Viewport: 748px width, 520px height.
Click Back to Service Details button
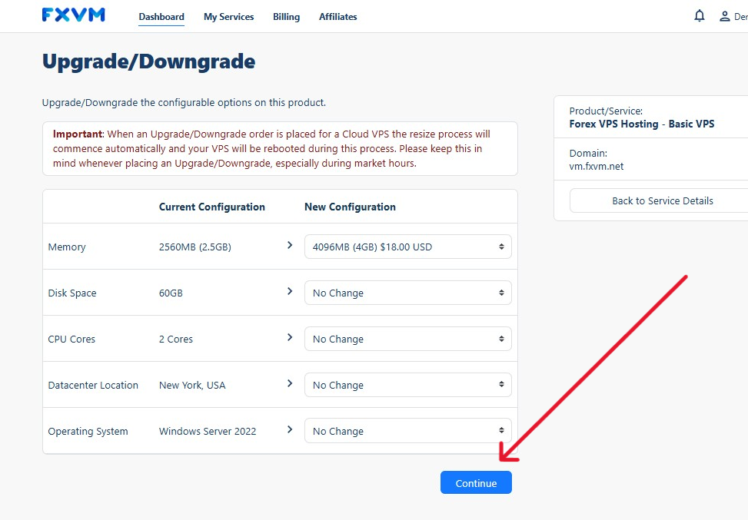662,201
